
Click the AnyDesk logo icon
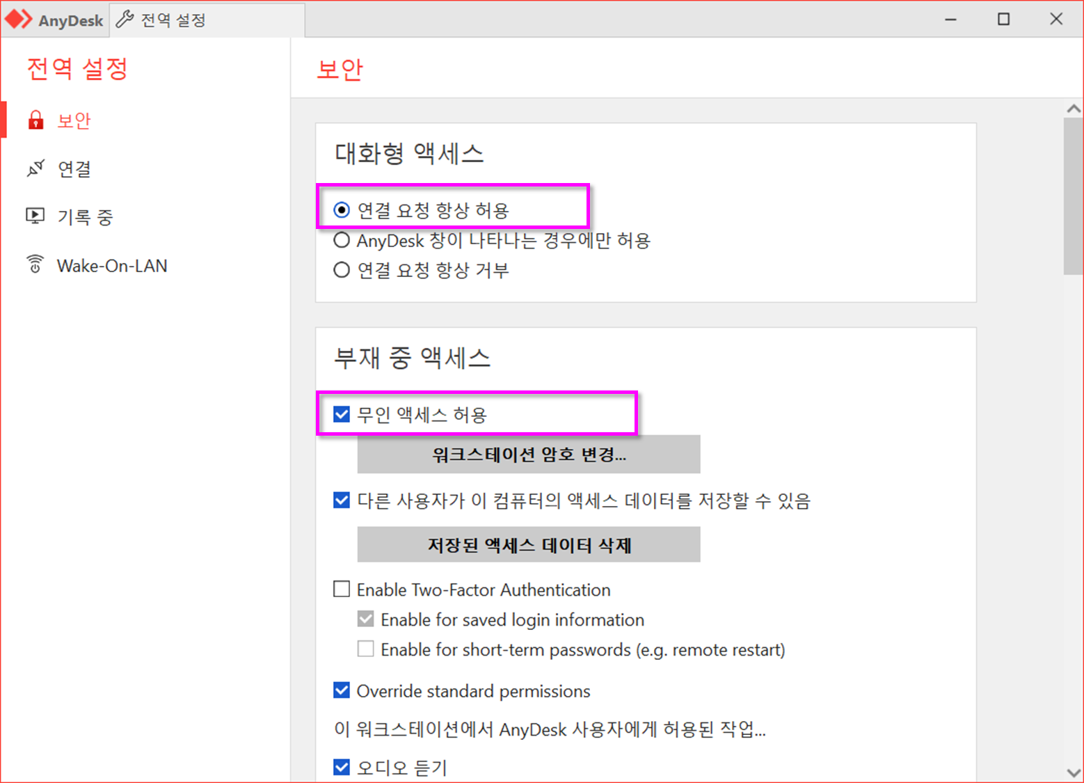tap(19, 19)
